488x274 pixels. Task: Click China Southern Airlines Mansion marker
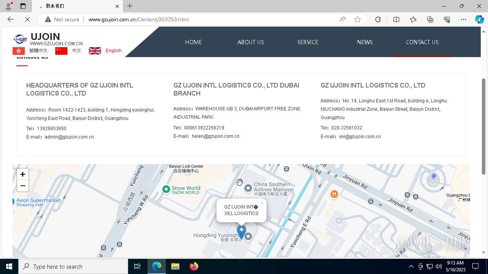coord(248,188)
